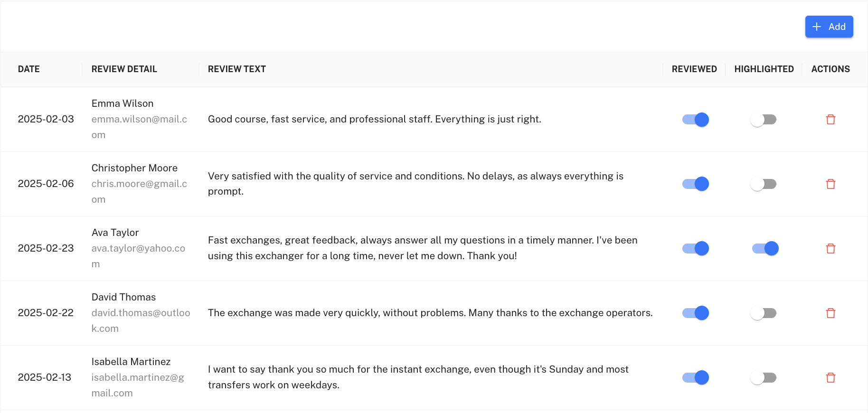Viewport: 868px width, 413px height.
Task: Remove David Thomas's review via trash icon
Action: [x=830, y=313]
